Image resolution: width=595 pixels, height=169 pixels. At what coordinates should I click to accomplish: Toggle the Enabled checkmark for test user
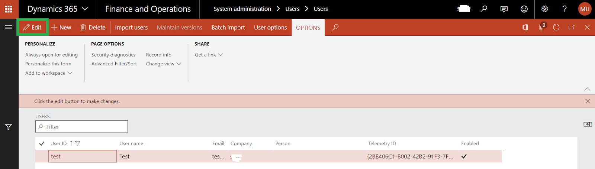(464, 156)
